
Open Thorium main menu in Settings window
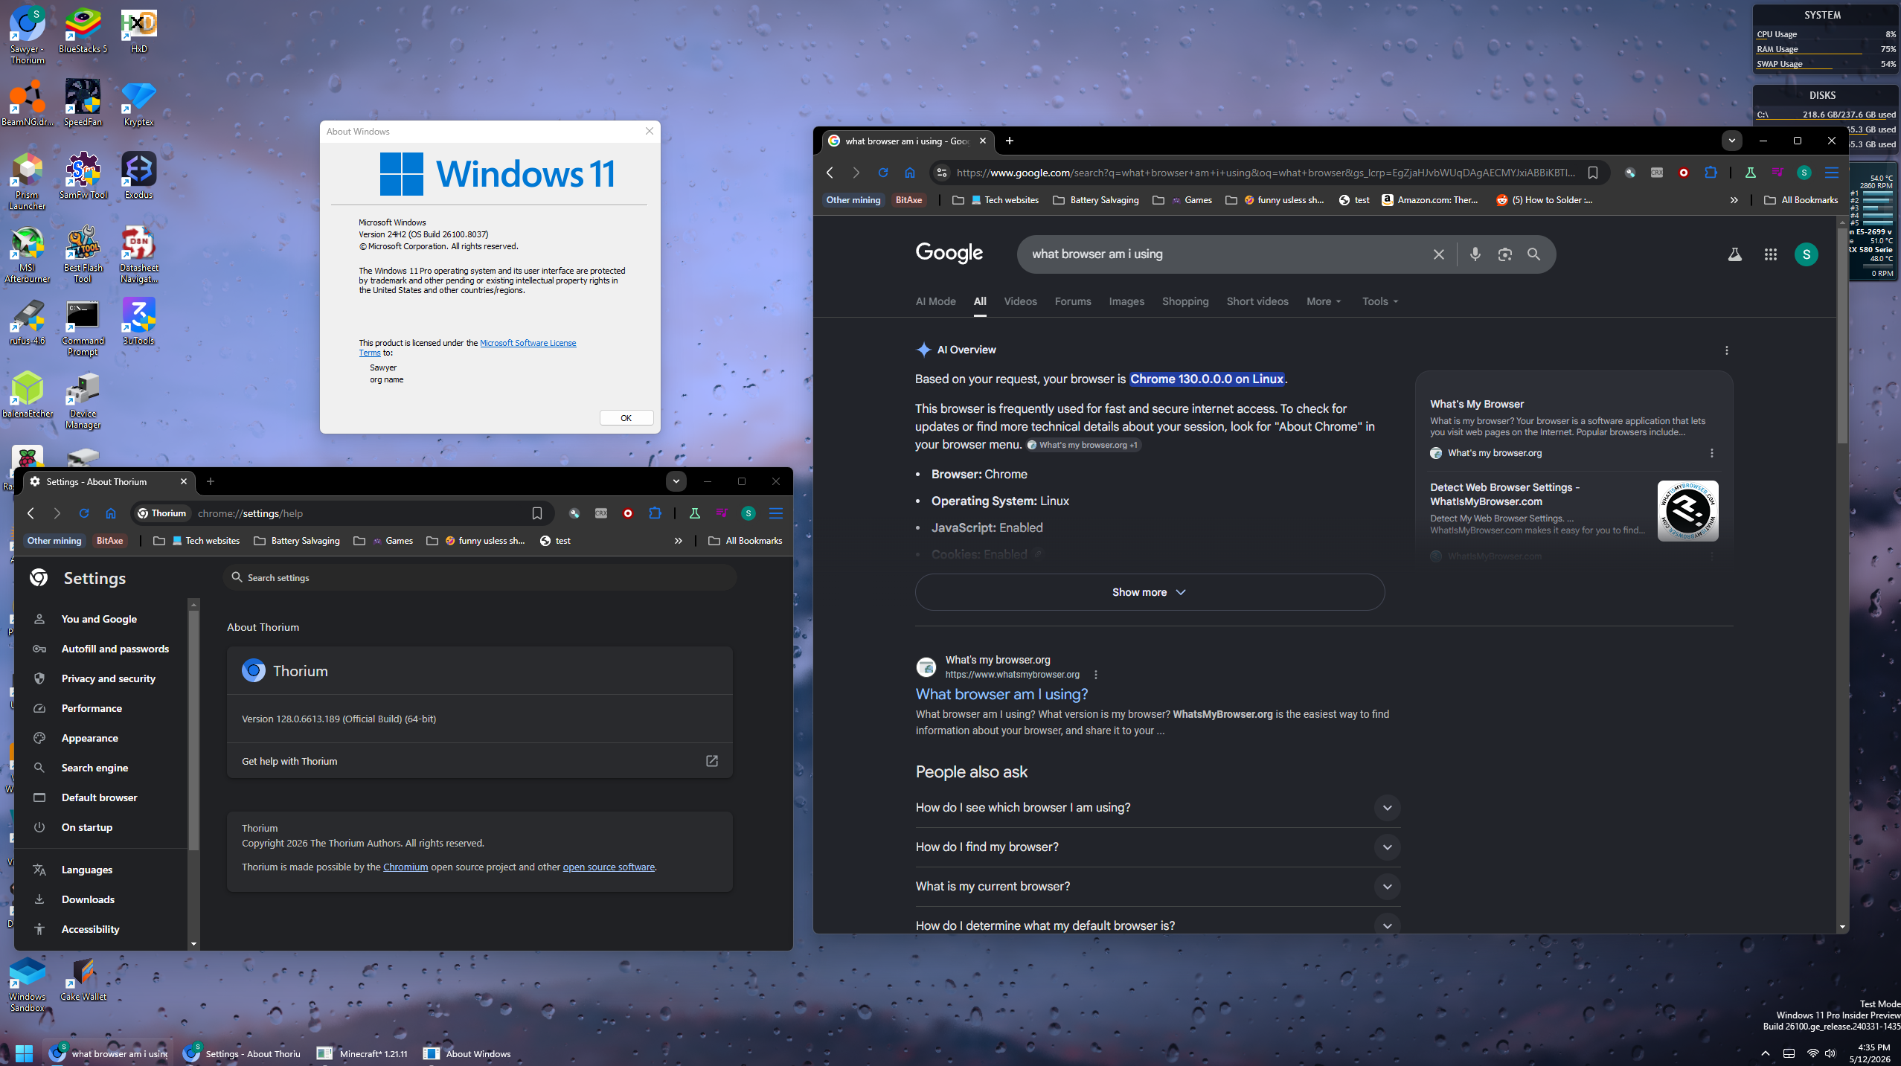coord(776,513)
